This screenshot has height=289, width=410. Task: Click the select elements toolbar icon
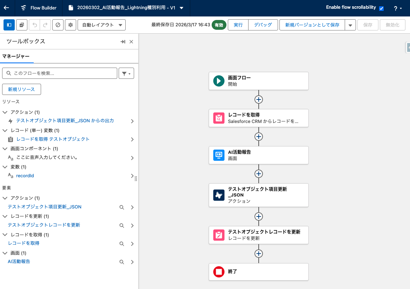coord(22,25)
